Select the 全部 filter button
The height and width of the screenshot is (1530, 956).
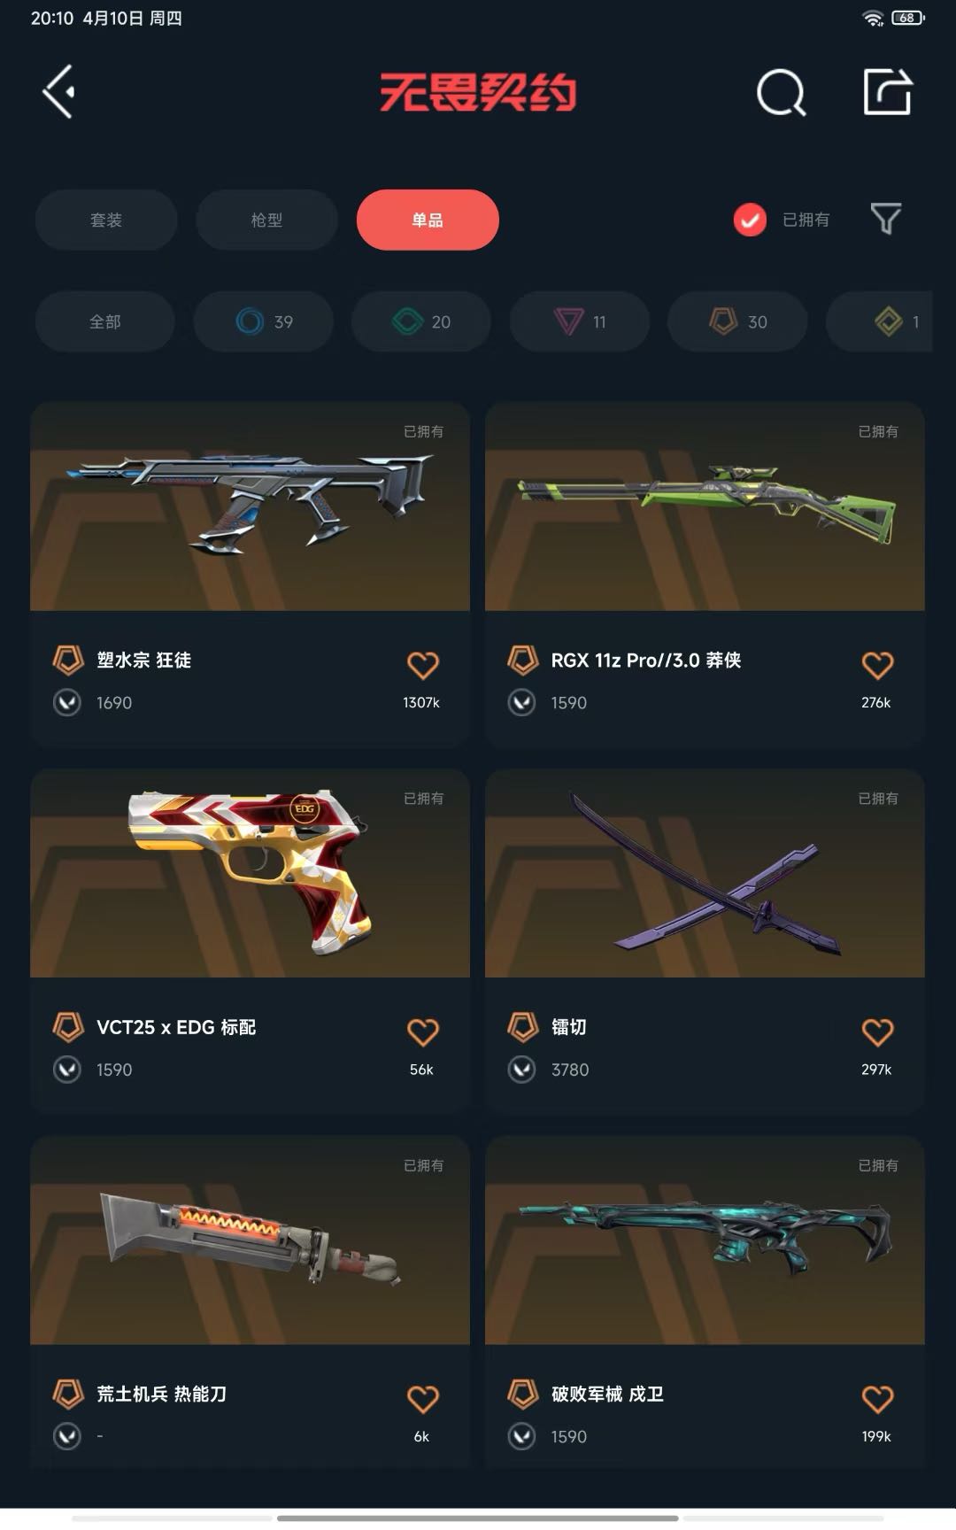(x=105, y=321)
